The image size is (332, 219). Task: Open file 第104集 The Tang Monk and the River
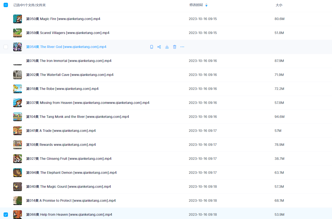(78, 117)
